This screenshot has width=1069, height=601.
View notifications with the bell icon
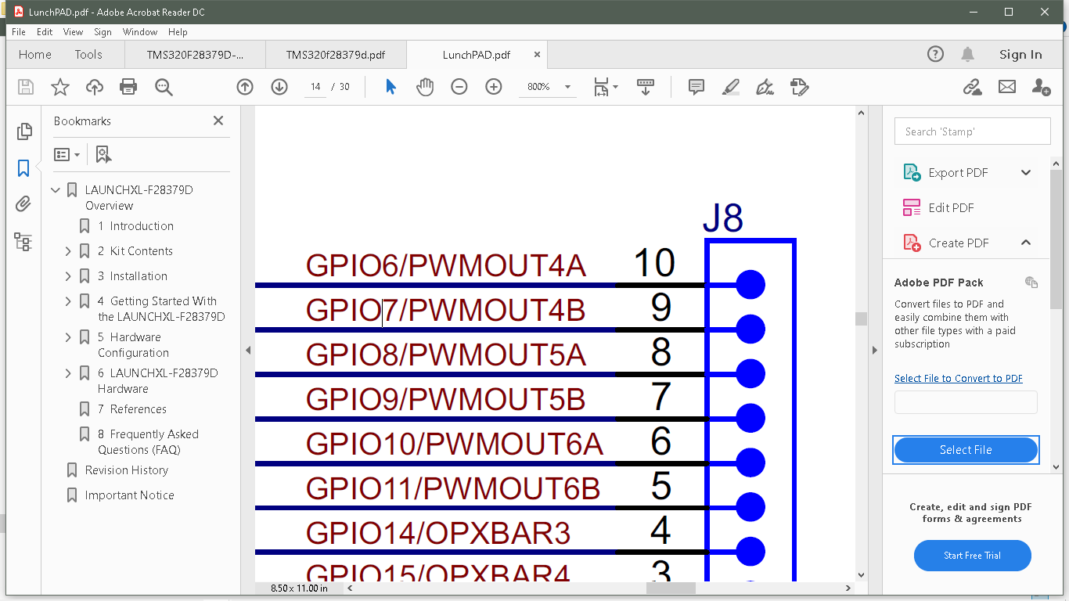[x=968, y=54]
